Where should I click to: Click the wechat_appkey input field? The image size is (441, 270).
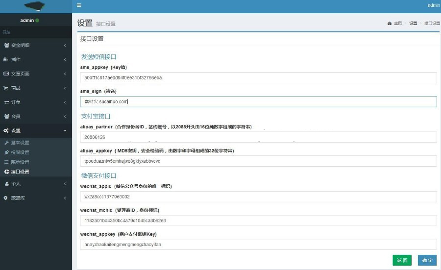(258, 244)
